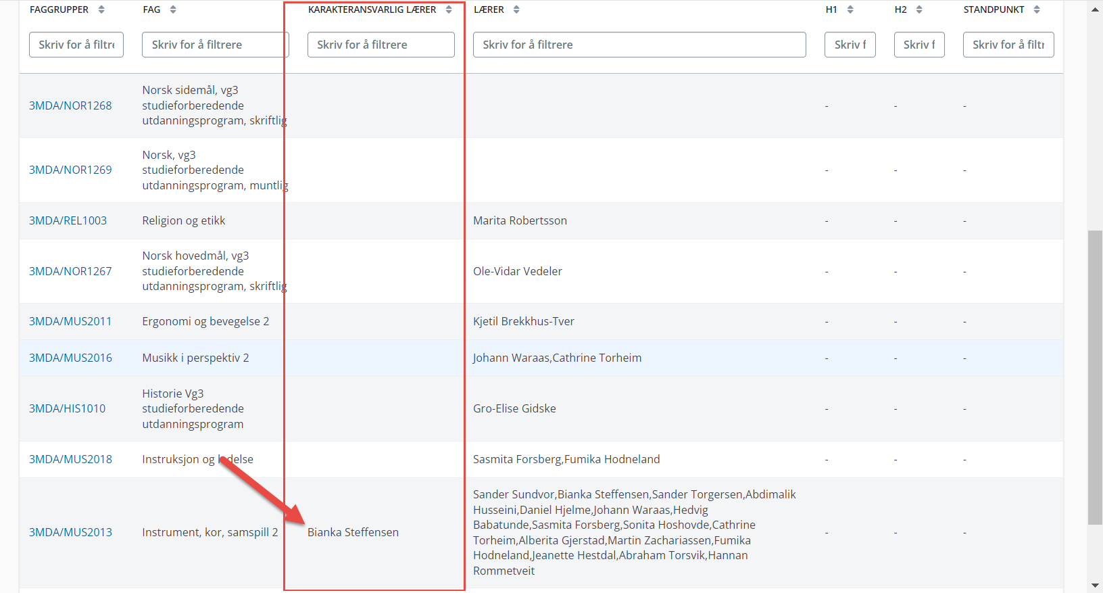Sort by the FAG column arrows
The image size is (1103, 593).
pos(173,9)
